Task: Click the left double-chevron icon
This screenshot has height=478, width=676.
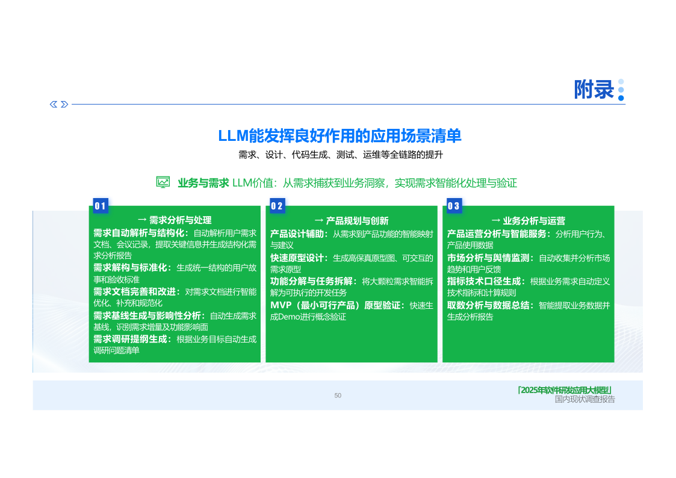Action: [54, 104]
